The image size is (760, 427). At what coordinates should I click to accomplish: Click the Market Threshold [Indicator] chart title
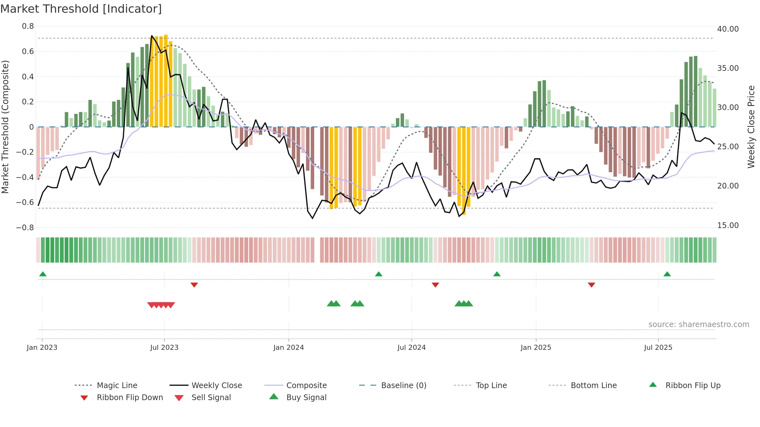[81, 9]
